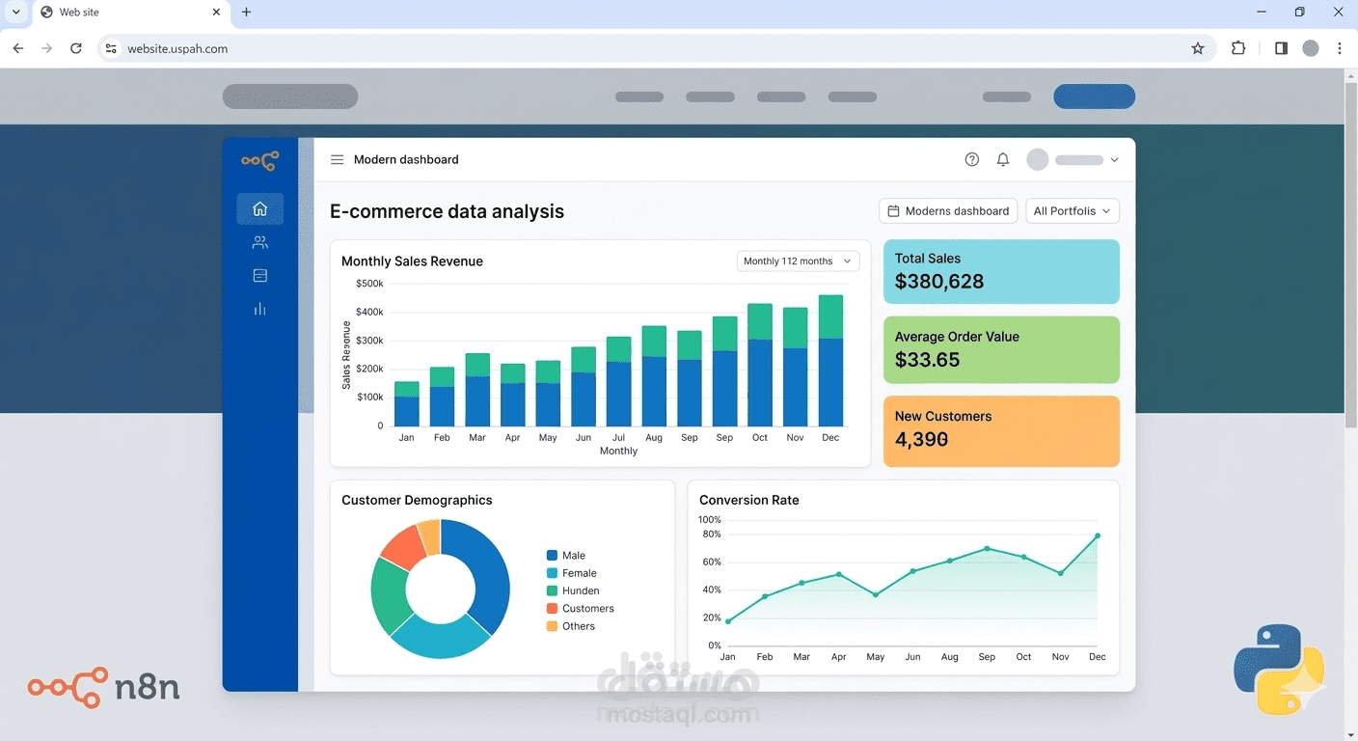Image resolution: width=1358 pixels, height=741 pixels.
Task: Toggle the sidebar with the hamburger icon
Action: 337,159
